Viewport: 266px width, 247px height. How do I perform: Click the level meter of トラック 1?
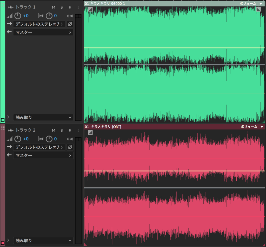78,68
